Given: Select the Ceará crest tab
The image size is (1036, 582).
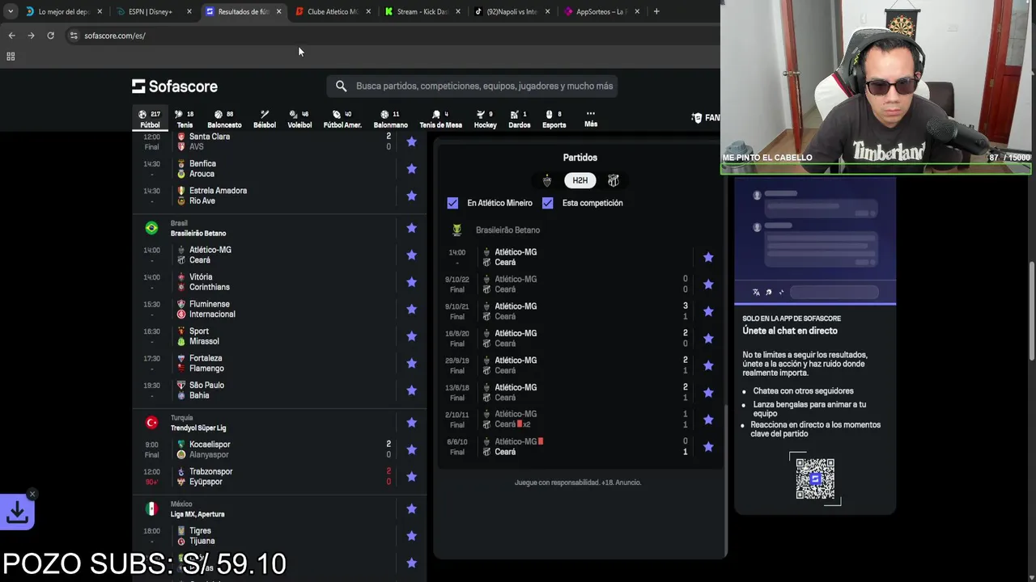Looking at the screenshot, I should click(x=614, y=180).
